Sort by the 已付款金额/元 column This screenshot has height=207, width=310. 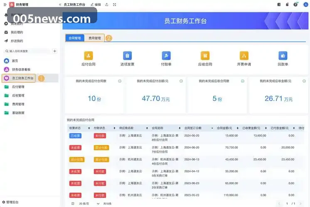(294, 128)
